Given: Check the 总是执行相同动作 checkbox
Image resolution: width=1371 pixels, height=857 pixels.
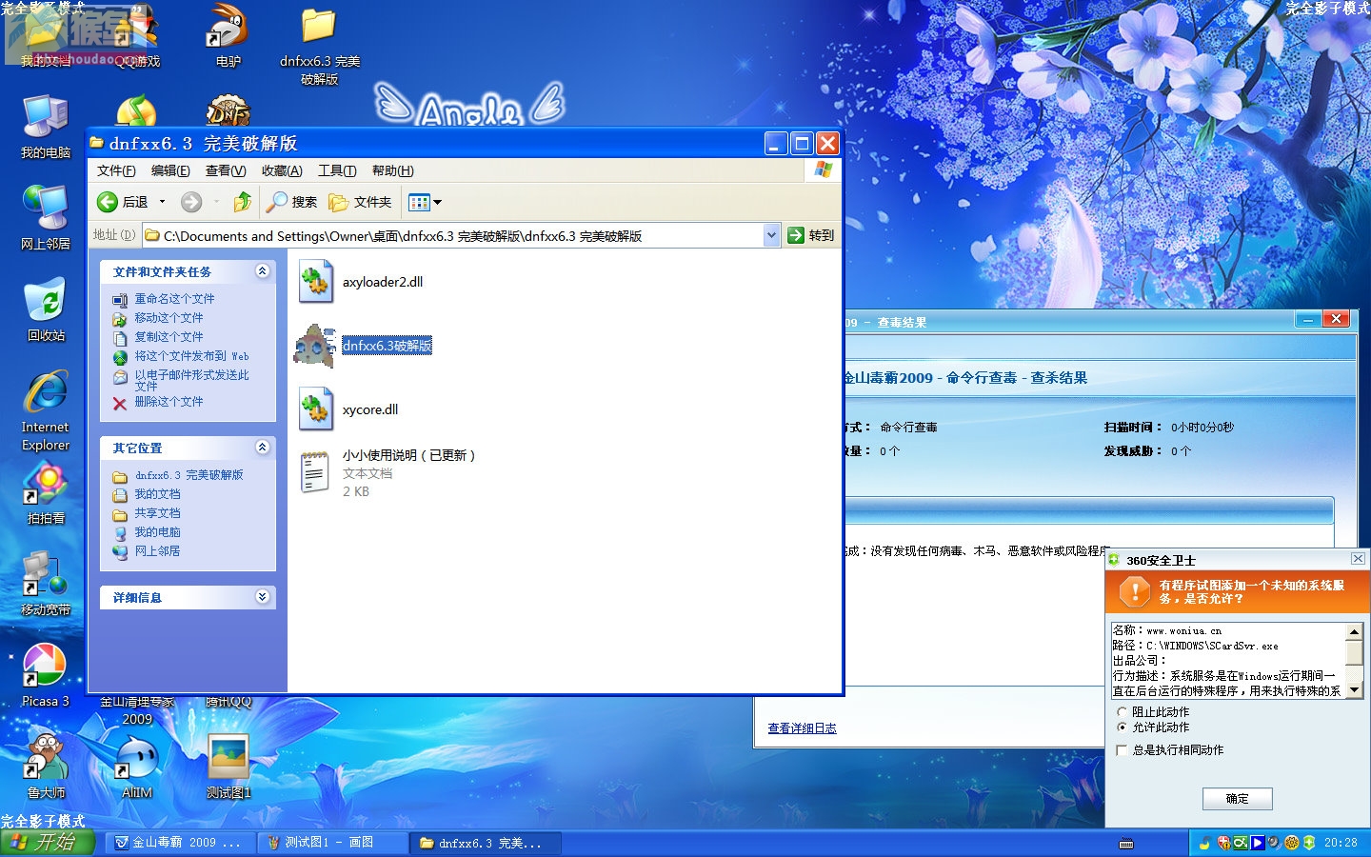Looking at the screenshot, I should coord(1122,750).
